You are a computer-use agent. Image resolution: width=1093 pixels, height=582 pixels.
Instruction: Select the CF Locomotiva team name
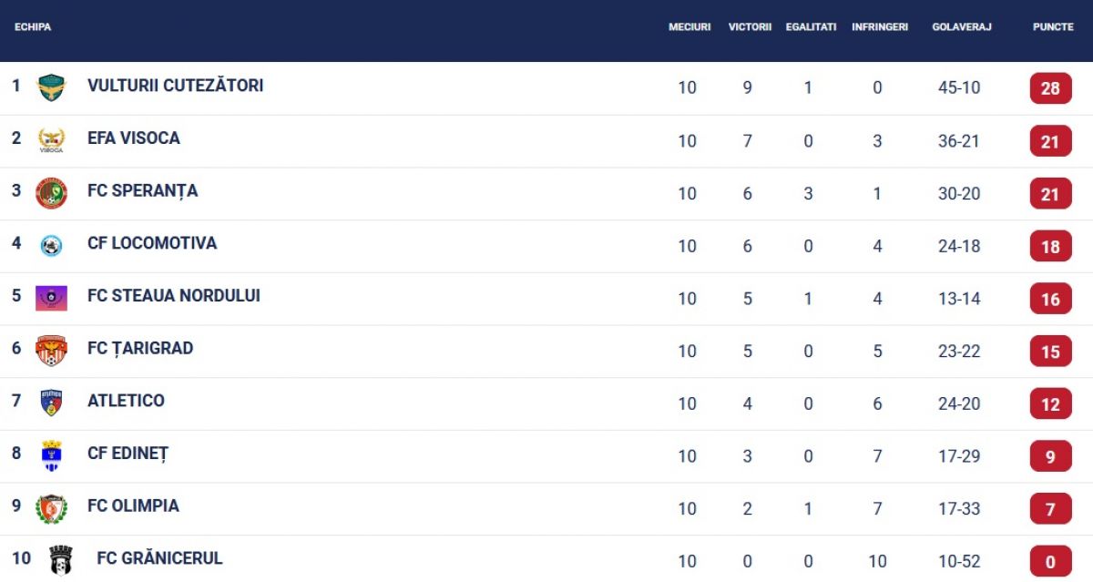pos(152,243)
